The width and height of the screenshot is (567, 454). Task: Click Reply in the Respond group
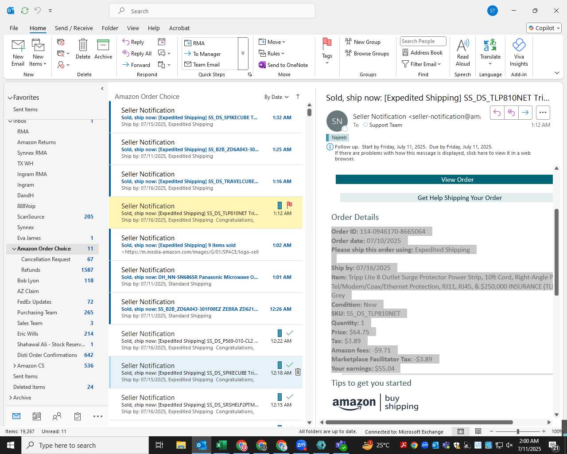[133, 42]
